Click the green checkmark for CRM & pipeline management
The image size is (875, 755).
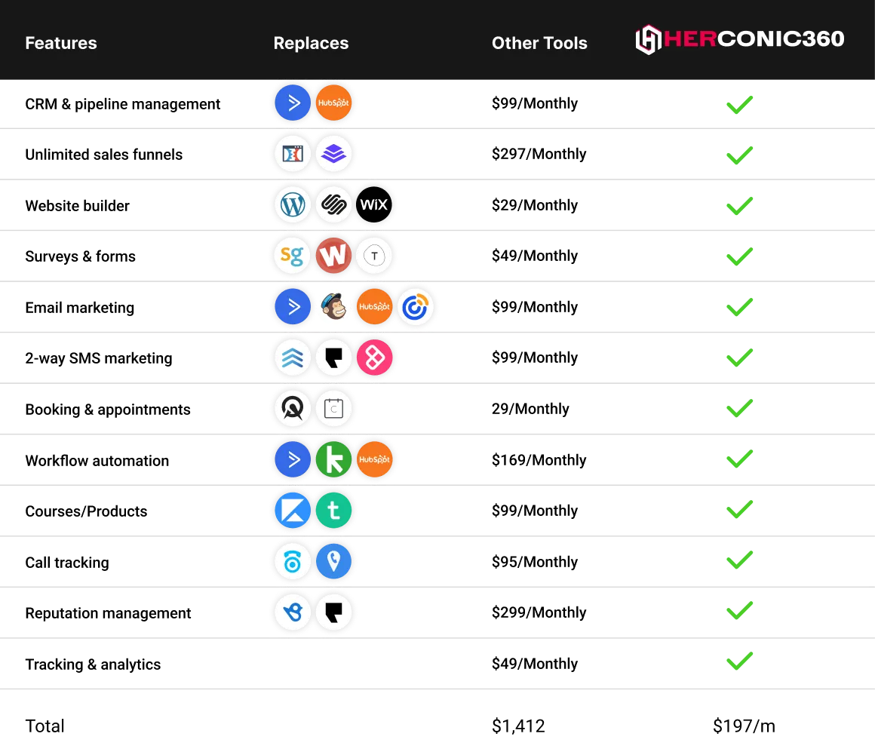[x=739, y=104]
